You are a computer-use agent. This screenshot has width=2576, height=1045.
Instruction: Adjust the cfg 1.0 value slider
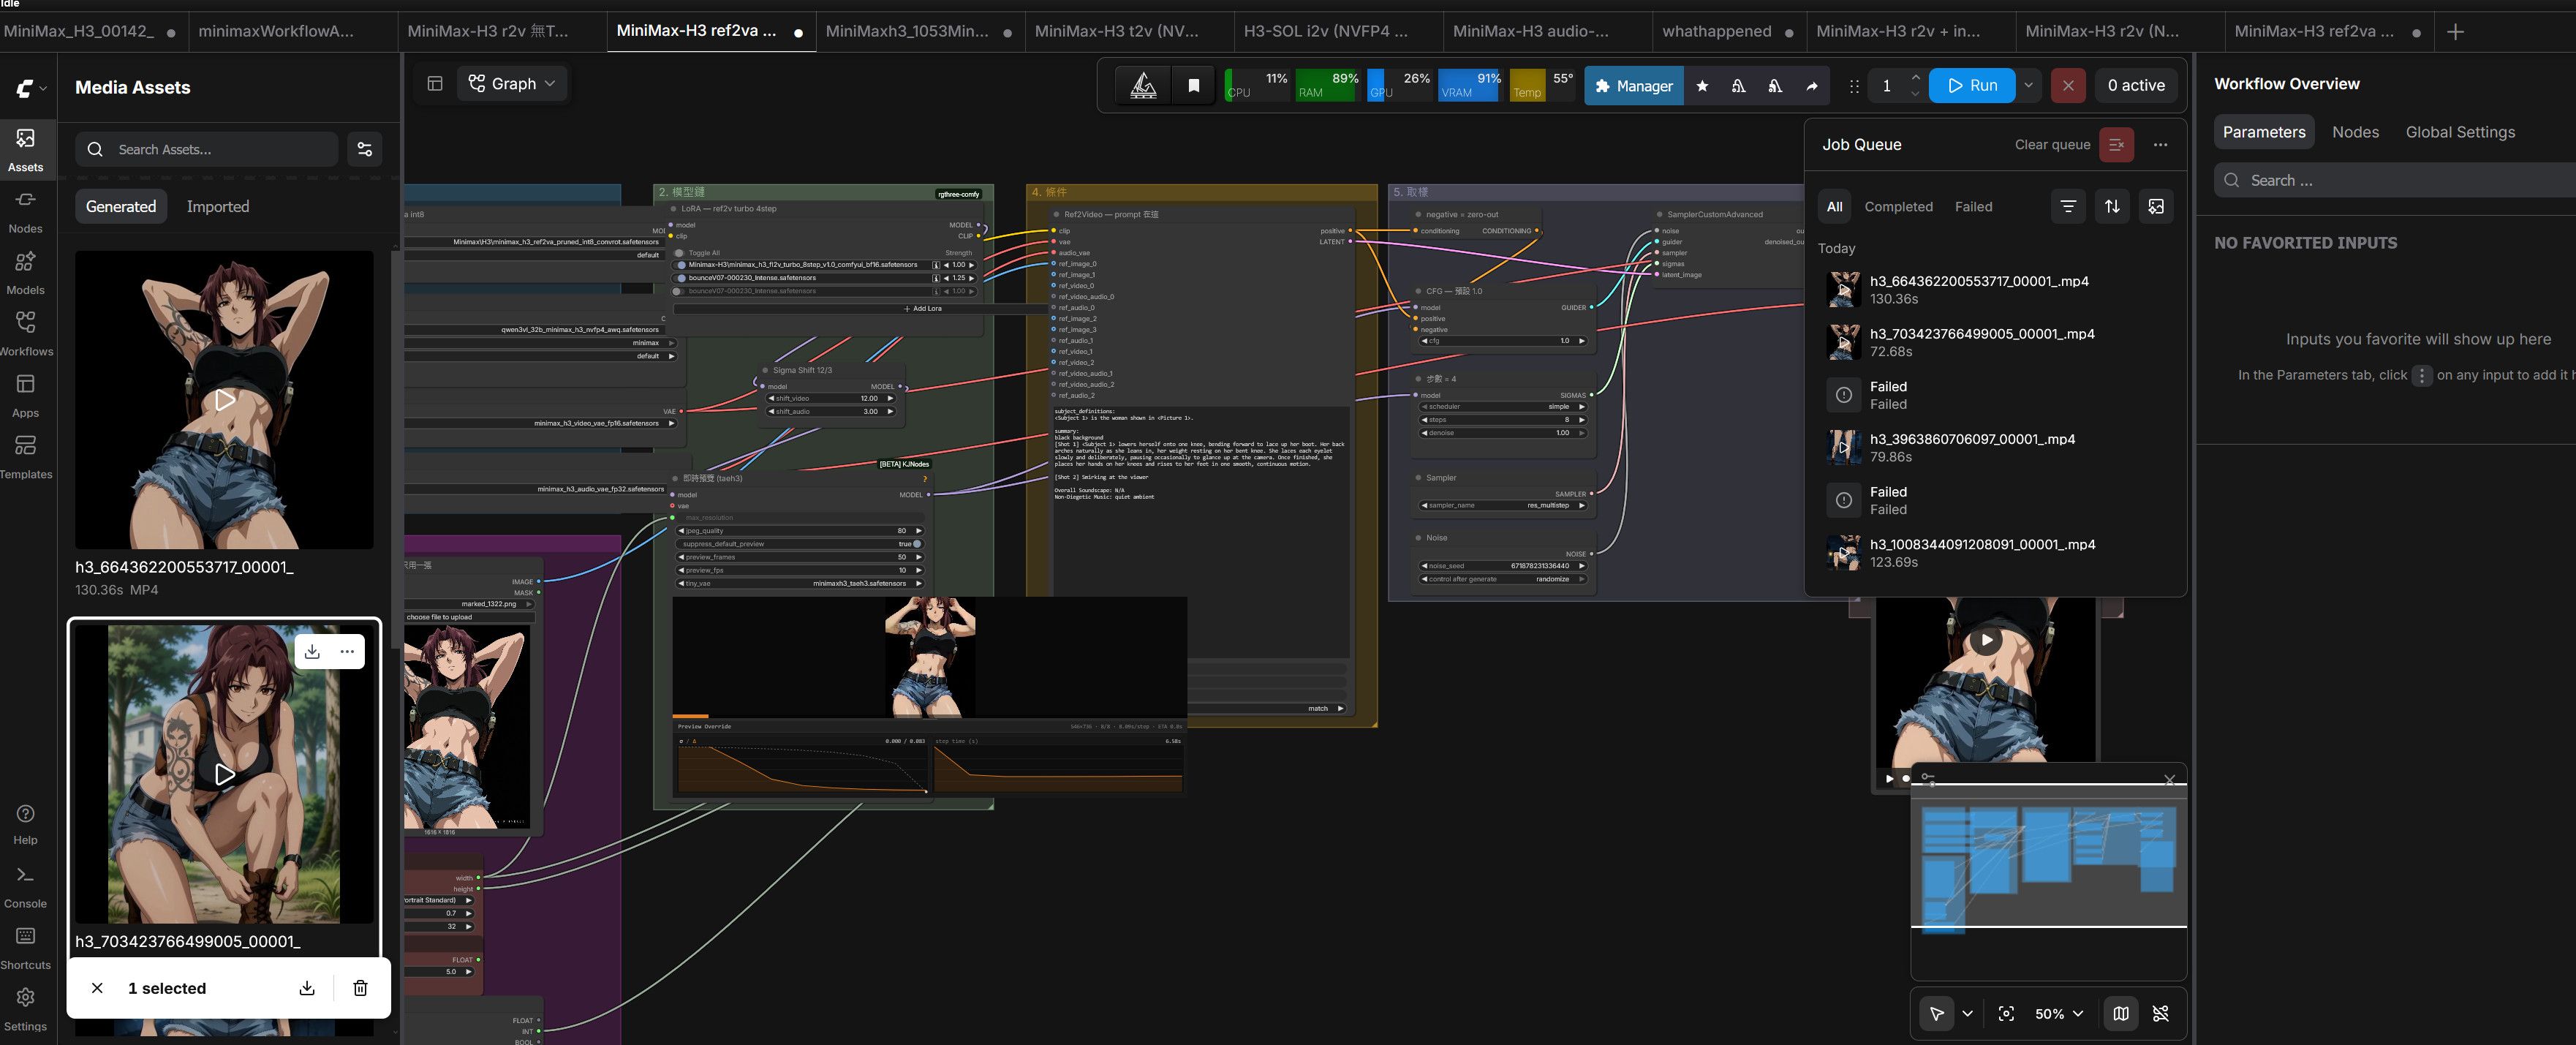coord(1503,341)
